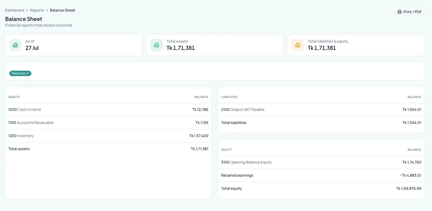Click the Liabilities Balance column header
This screenshot has width=432, height=211.
coord(414,97)
